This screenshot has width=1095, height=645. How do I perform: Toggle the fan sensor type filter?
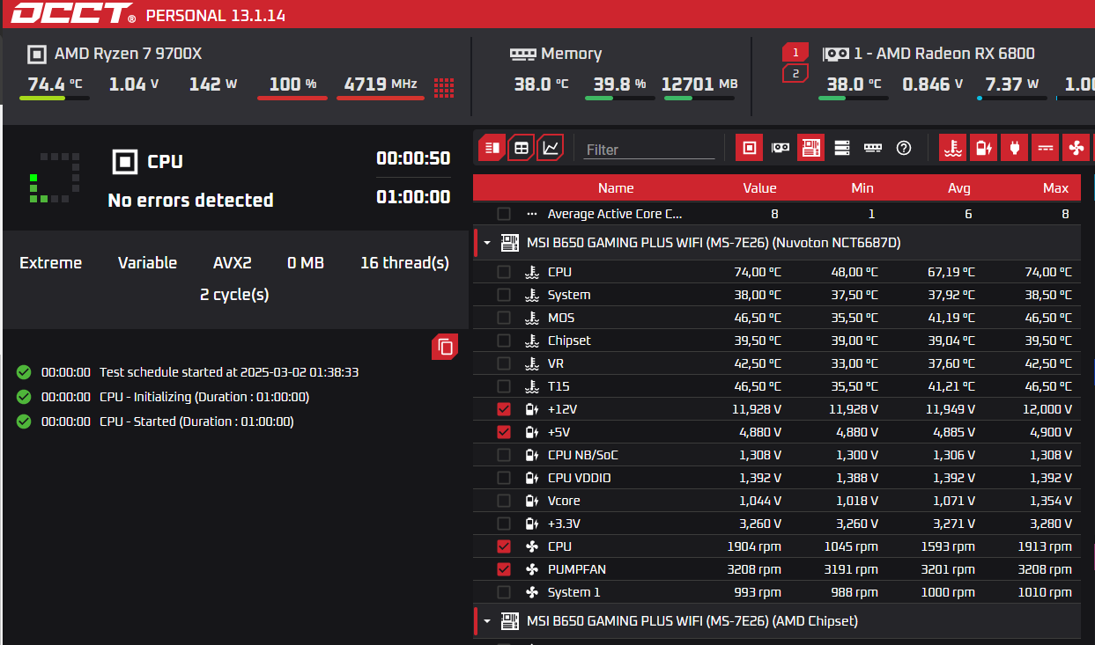tap(1076, 148)
